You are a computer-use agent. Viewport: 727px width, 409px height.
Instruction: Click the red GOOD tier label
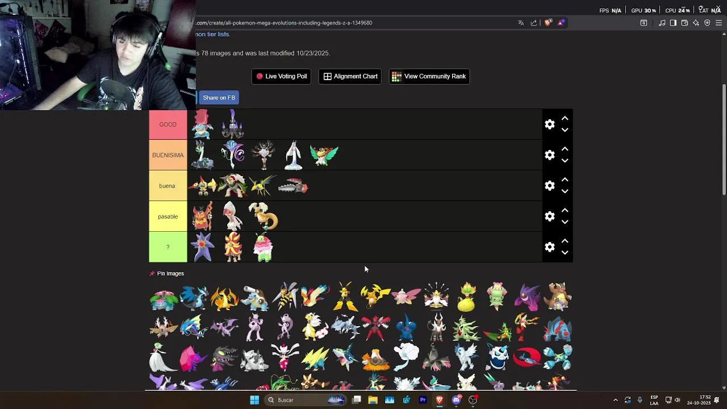pyautogui.click(x=168, y=124)
